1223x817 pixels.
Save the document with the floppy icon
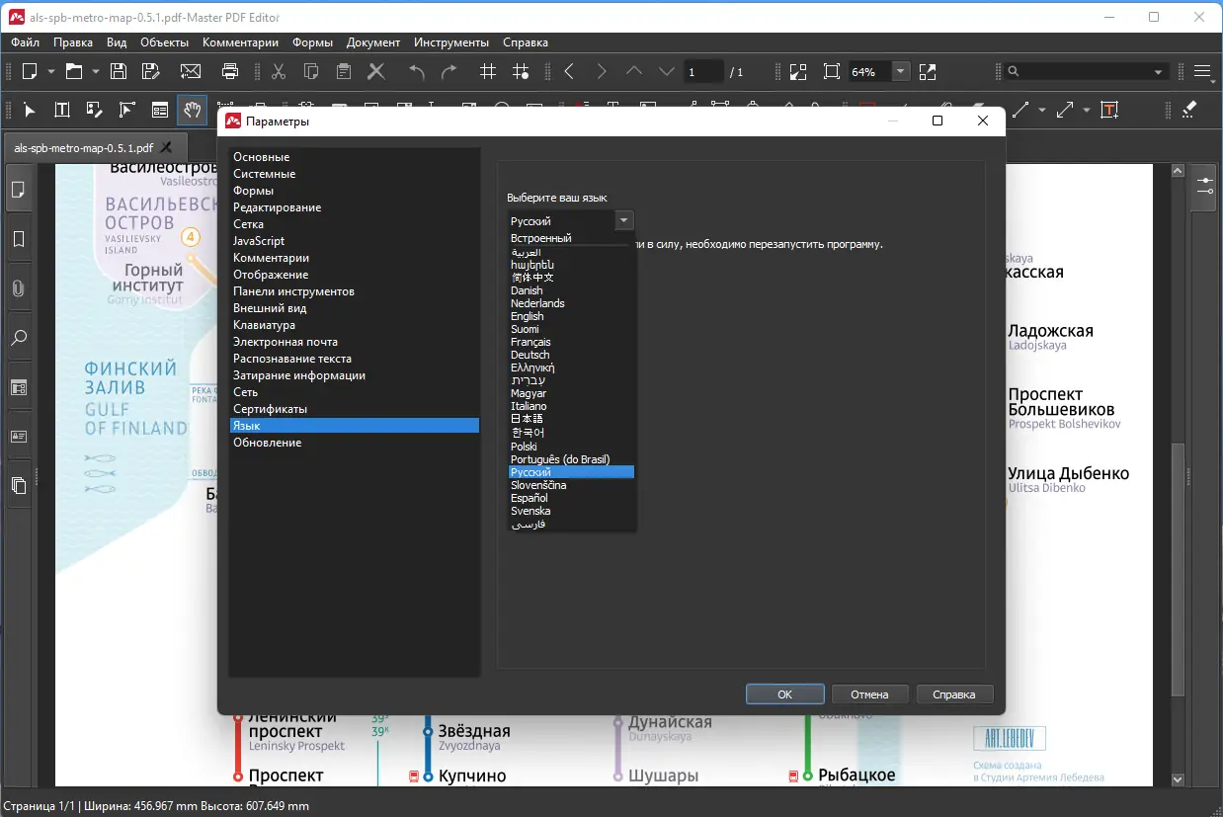pos(119,71)
